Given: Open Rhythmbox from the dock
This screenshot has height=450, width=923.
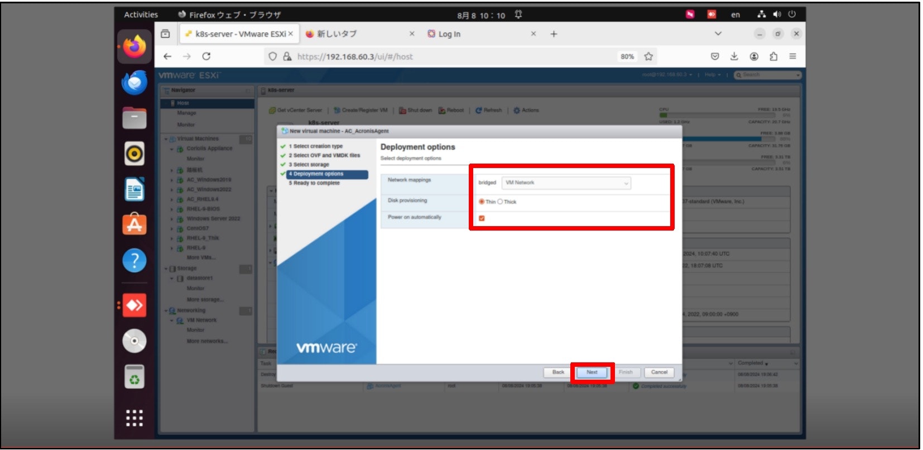Looking at the screenshot, I should 134,154.
